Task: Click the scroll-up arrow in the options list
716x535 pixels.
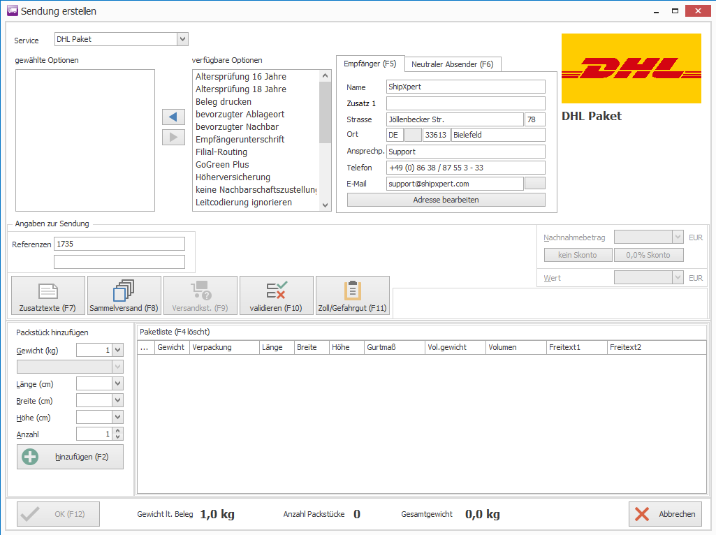Action: (325, 75)
